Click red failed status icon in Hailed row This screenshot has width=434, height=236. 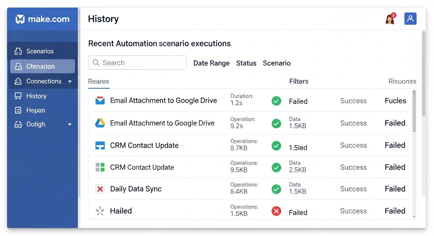276,211
